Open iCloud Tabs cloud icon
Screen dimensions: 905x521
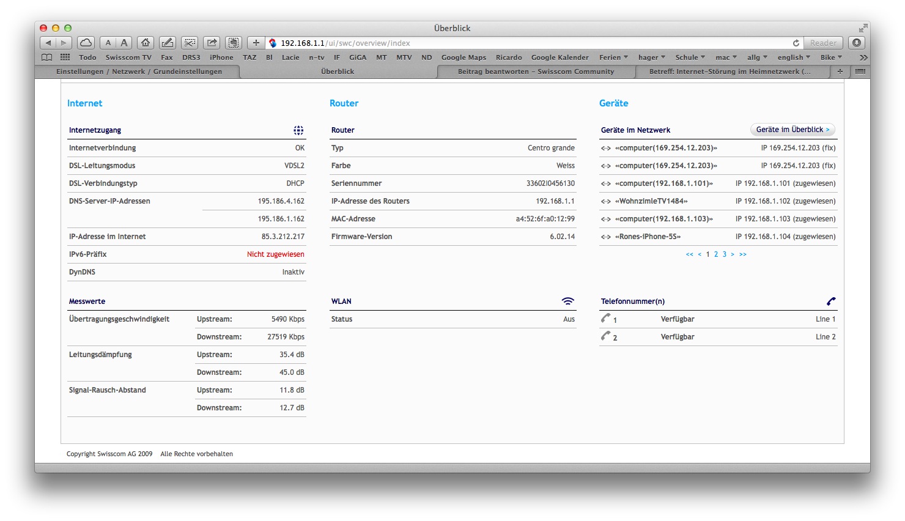coord(86,43)
